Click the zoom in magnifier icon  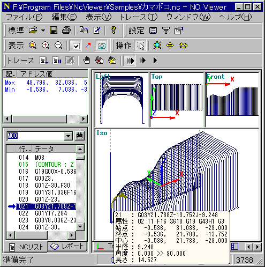(x=46, y=45)
